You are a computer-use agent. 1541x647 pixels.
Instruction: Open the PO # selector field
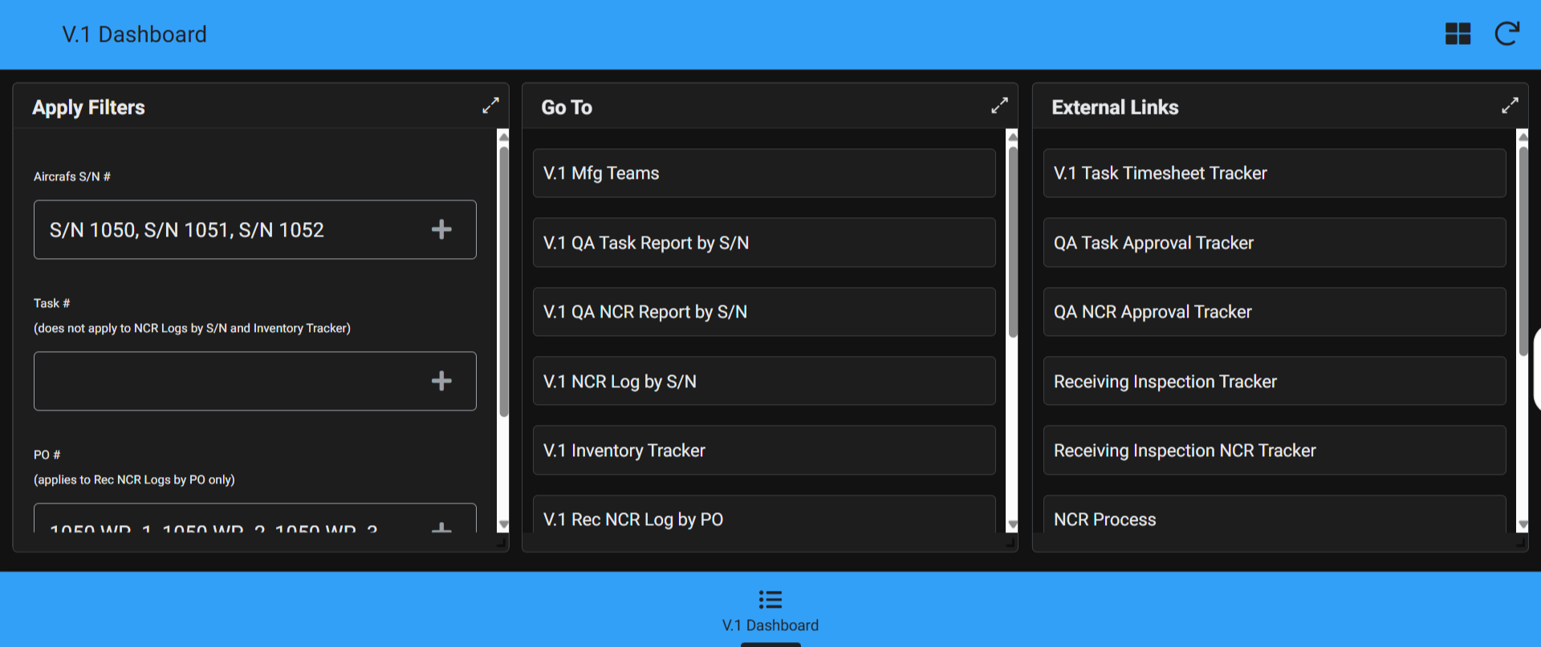(255, 519)
